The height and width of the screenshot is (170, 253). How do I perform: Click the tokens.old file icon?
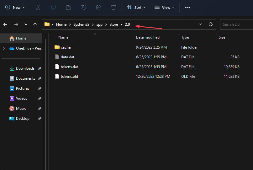[57, 76]
